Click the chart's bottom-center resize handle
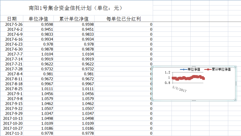 pyautogui.click(x=193, y=100)
